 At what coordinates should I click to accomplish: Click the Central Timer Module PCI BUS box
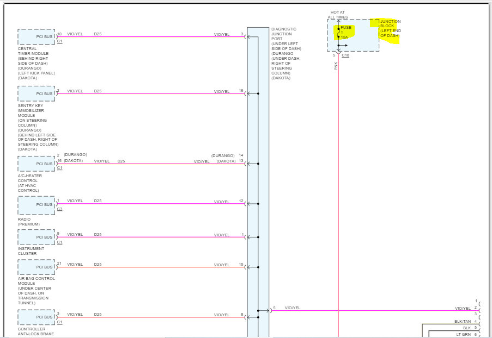37,36
